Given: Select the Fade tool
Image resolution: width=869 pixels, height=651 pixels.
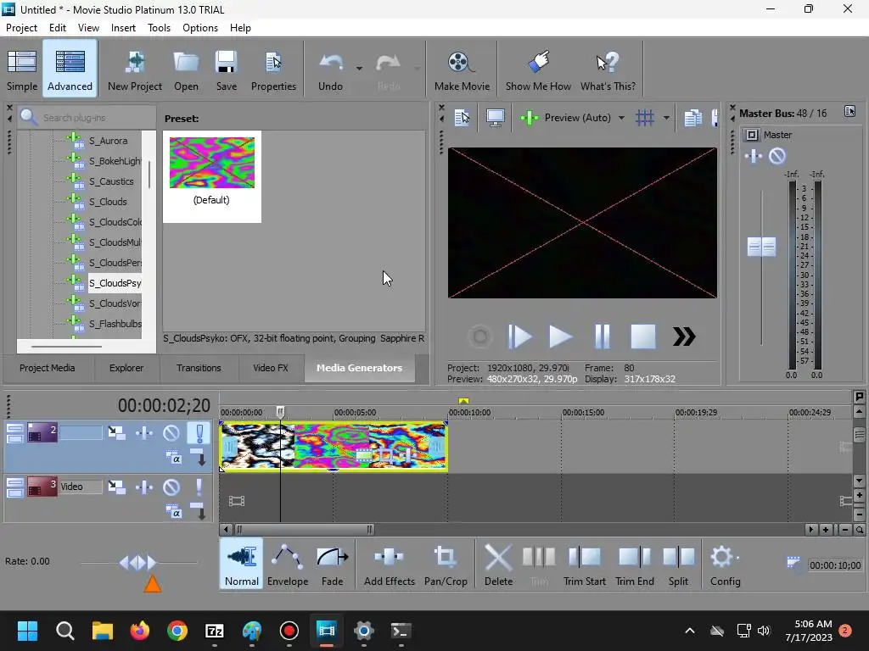Looking at the screenshot, I should pos(332,564).
